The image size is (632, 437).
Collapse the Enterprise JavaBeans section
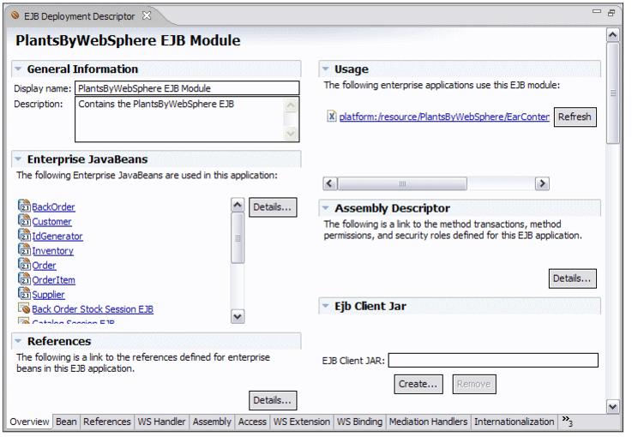[x=18, y=159]
